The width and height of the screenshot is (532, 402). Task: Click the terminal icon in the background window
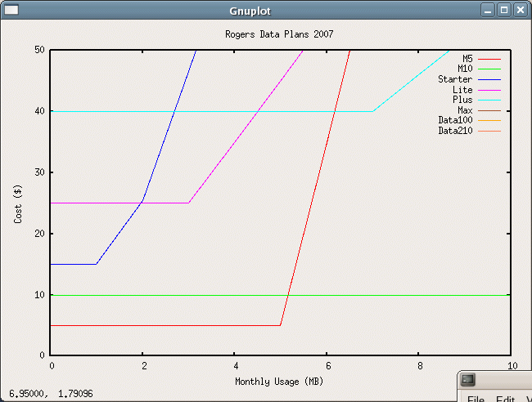coord(468,380)
